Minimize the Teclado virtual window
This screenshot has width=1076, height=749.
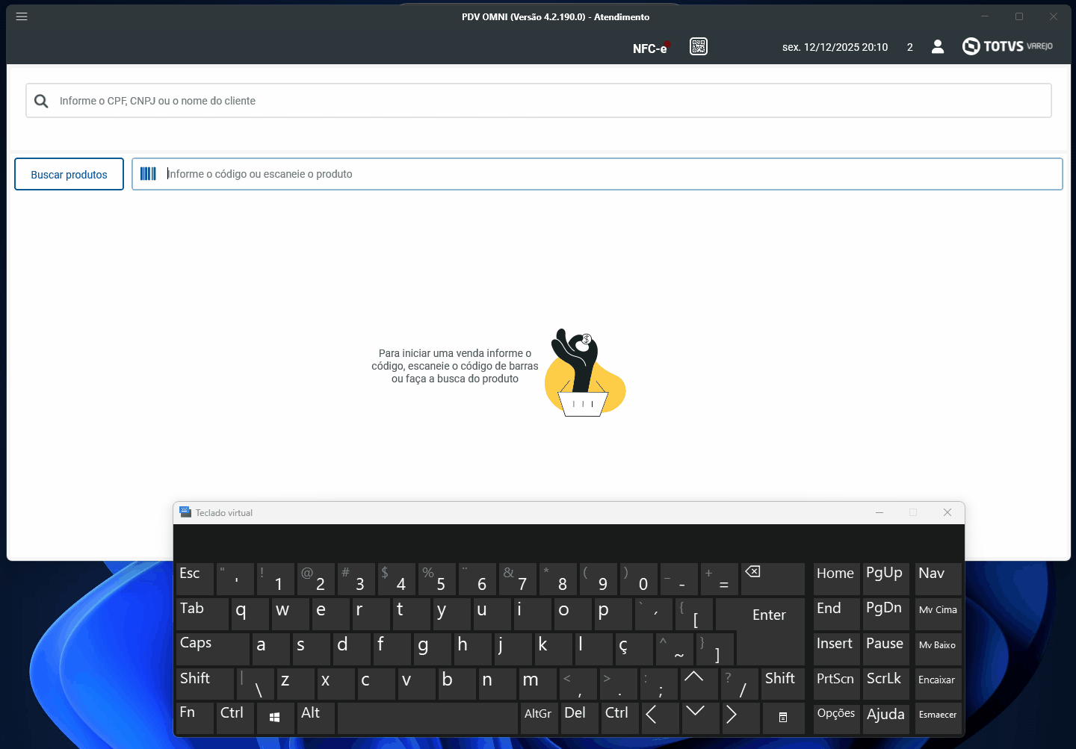(x=879, y=512)
